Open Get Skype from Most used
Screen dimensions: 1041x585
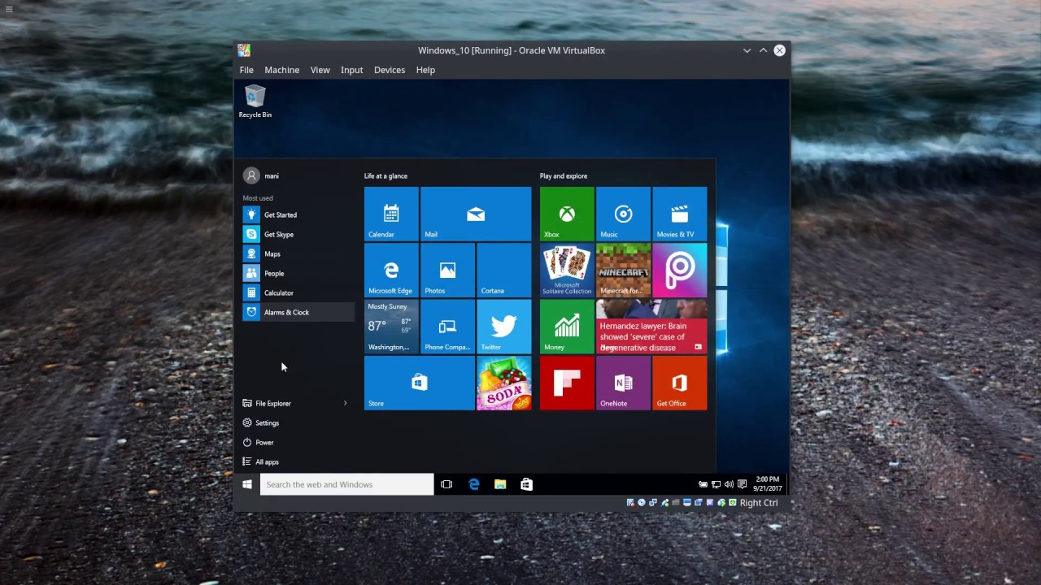(298, 234)
